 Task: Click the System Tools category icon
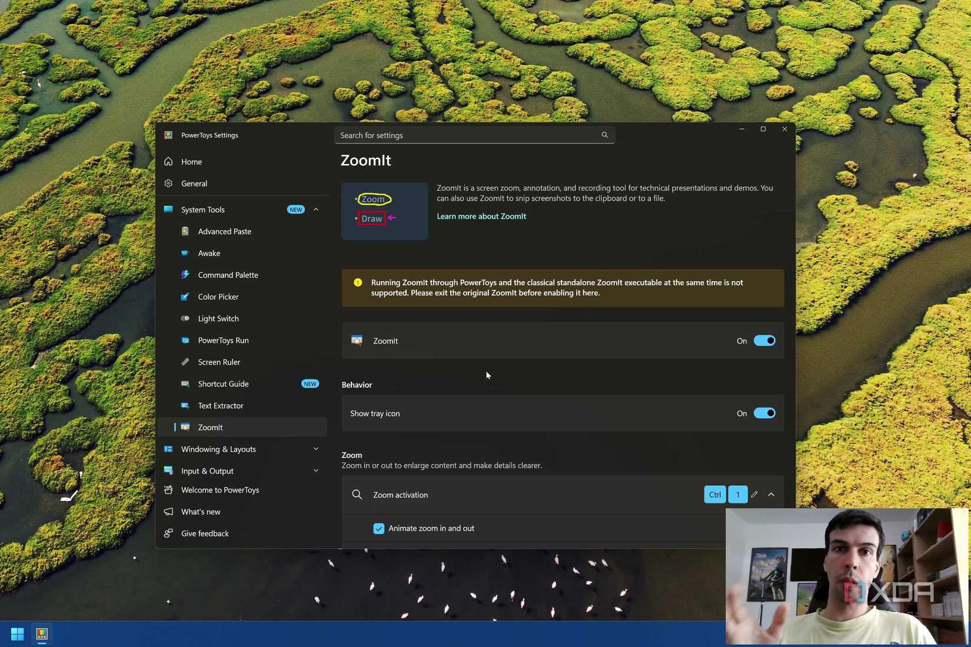pos(168,209)
